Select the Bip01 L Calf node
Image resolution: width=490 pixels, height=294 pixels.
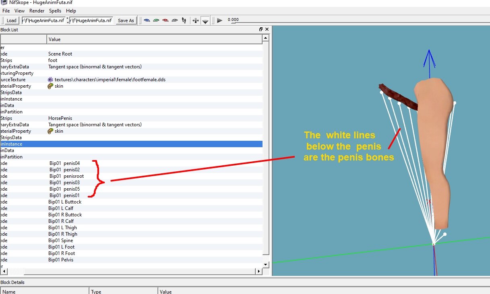(x=131, y=208)
